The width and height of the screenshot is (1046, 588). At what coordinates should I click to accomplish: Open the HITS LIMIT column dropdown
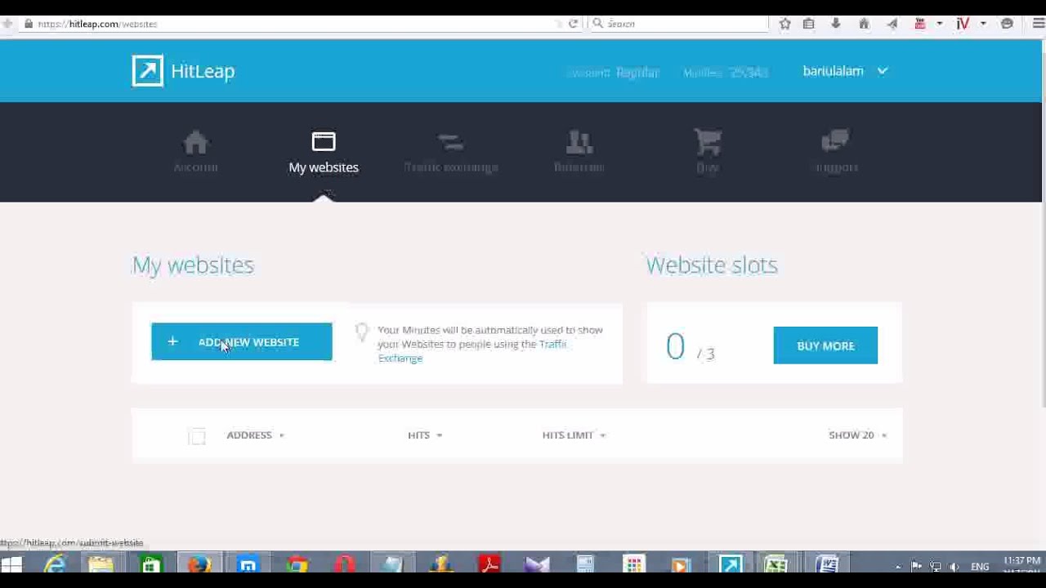pyautogui.click(x=574, y=435)
